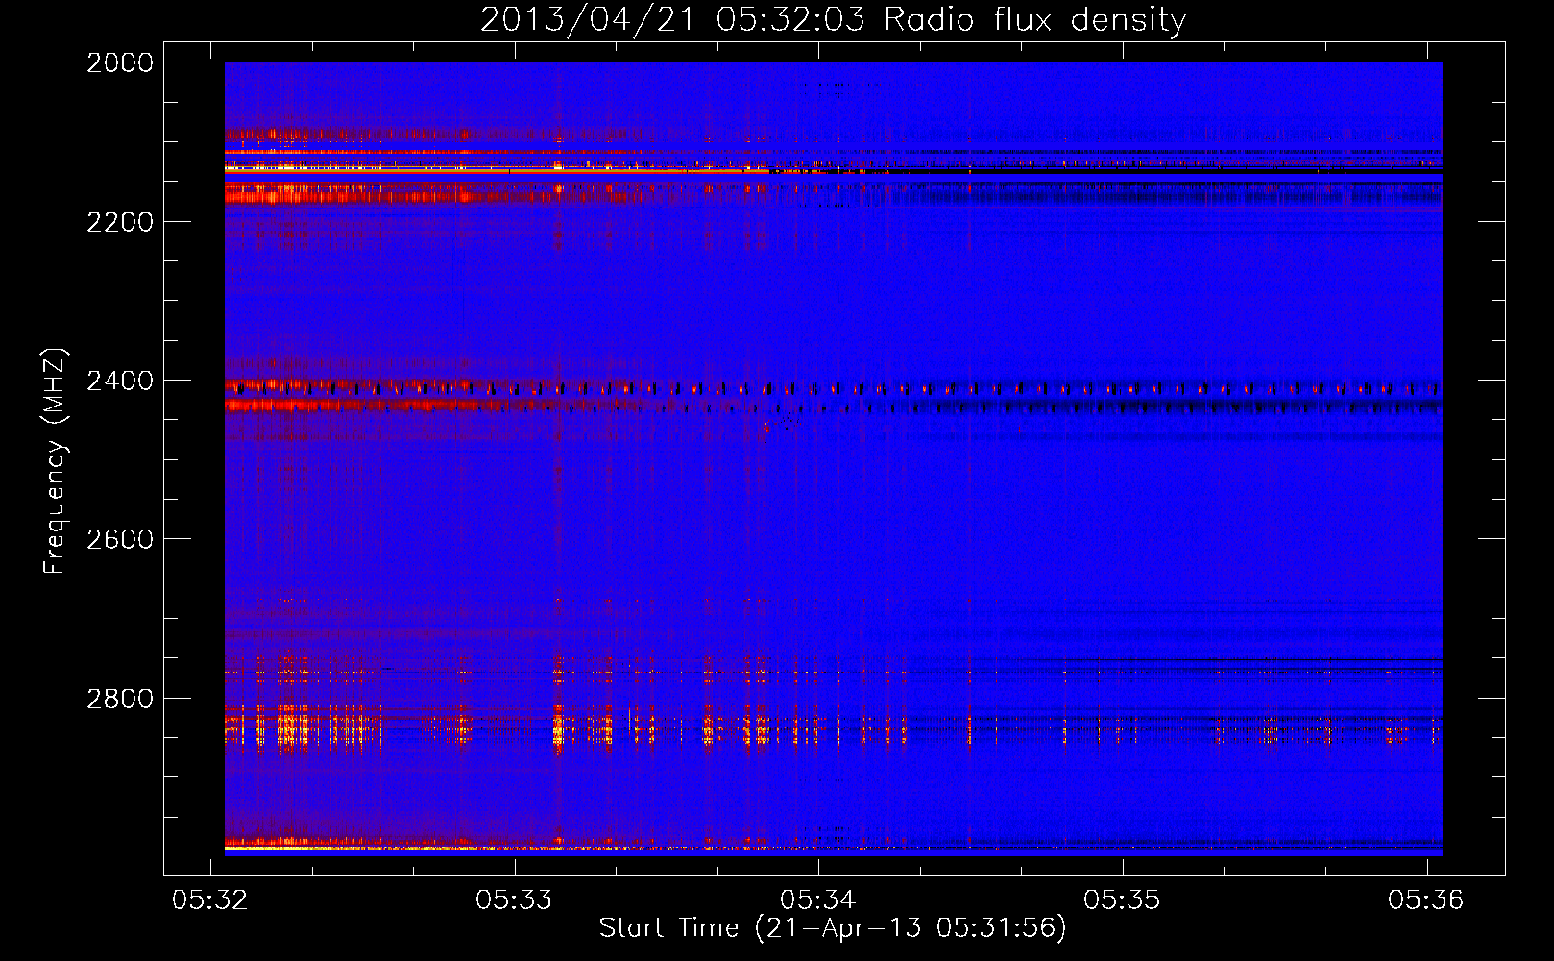This screenshot has width=1554, height=961.
Task: Click the 05:34 time tick label
Action: pos(817,899)
